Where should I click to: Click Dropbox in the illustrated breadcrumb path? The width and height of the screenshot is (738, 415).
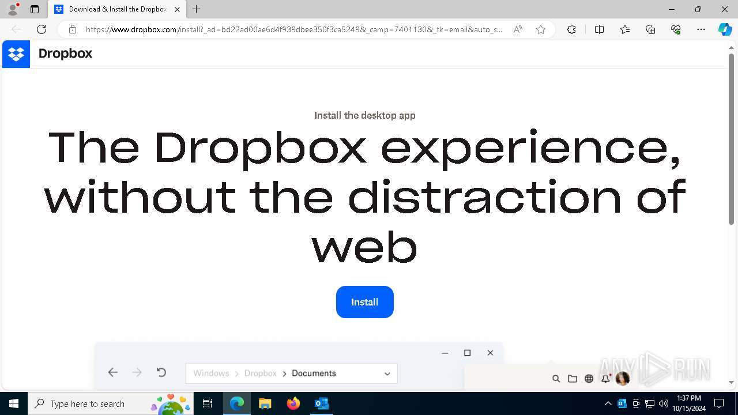tap(260, 373)
